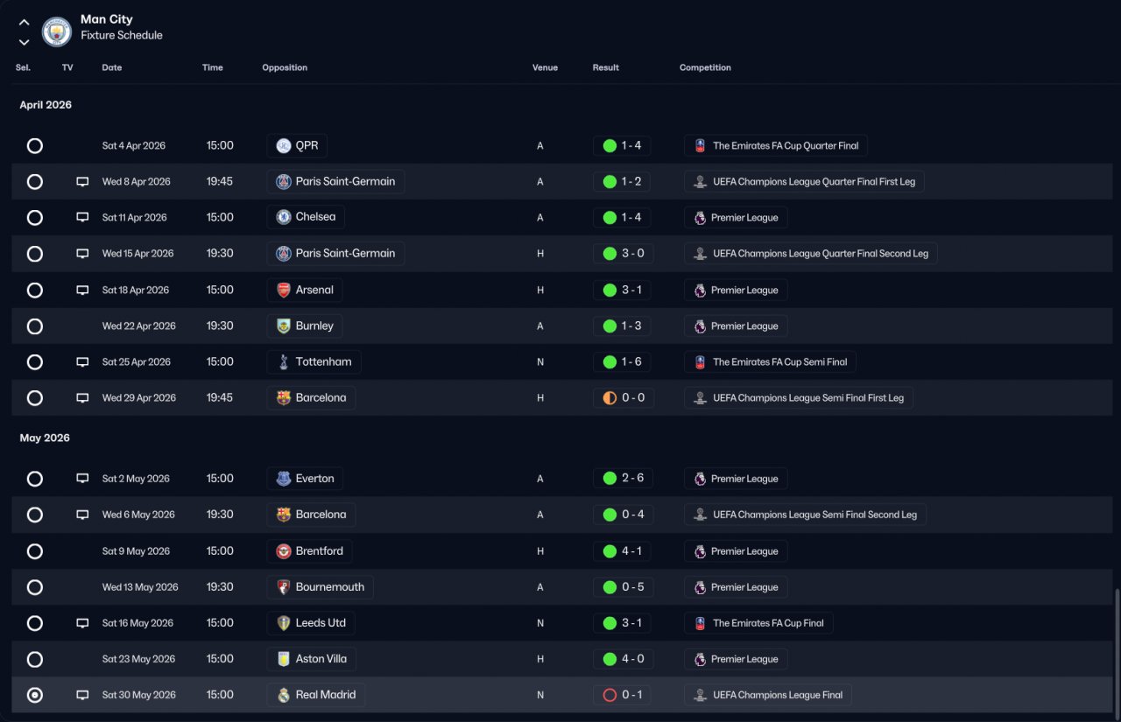Screen dimensions: 1121x722
Task: Click the Bournemouth club badge
Action: 283,587
